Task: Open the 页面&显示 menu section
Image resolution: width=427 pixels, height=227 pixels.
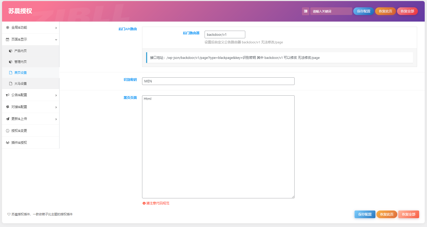Action: click(30, 39)
